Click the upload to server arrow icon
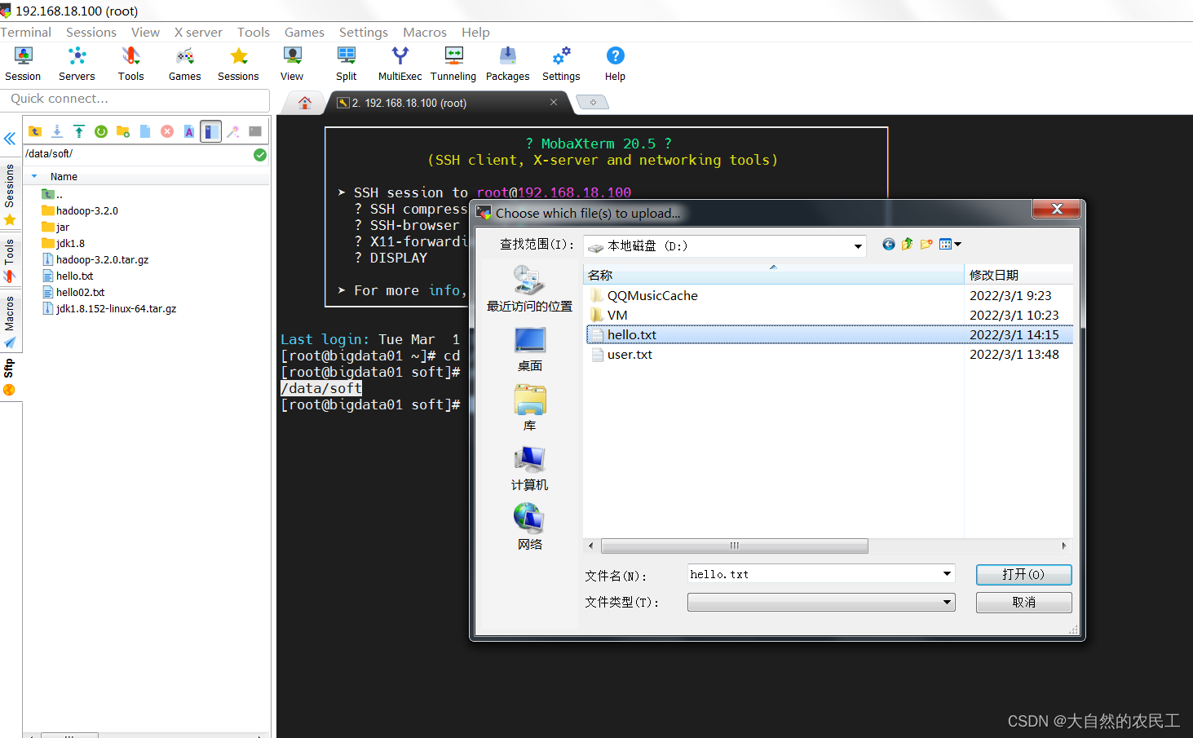This screenshot has height=738, width=1193. coord(79,131)
